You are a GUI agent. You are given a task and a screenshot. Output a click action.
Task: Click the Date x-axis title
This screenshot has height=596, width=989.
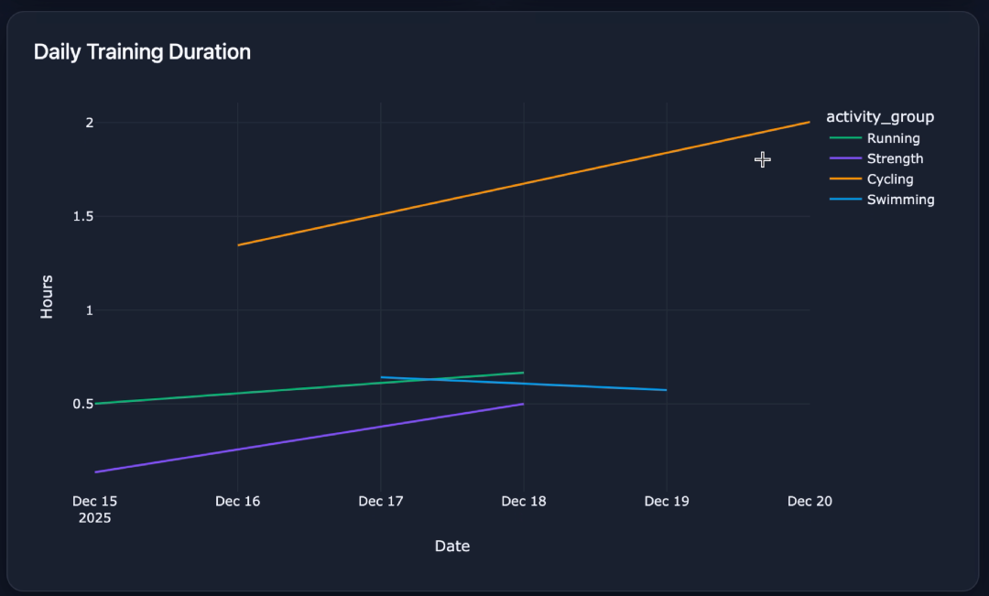tap(451, 547)
